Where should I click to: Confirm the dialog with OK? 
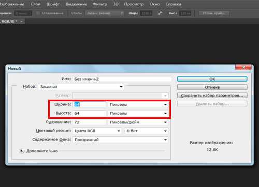coord(212,79)
